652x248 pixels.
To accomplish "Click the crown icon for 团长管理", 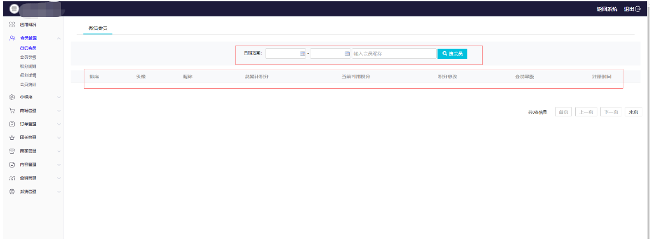I will (12, 137).
